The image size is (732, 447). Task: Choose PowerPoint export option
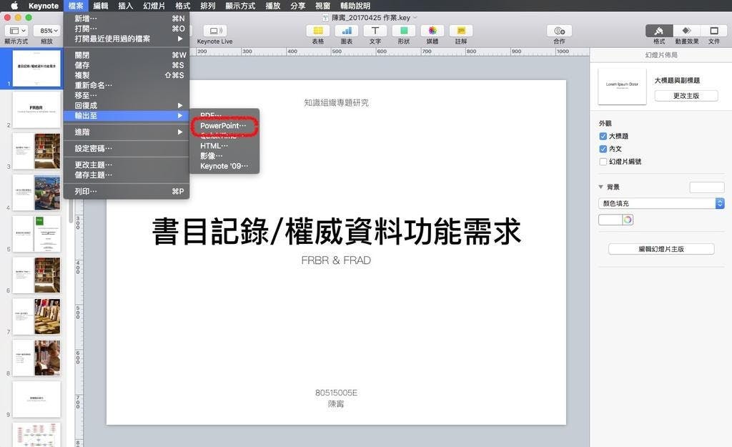pos(223,126)
